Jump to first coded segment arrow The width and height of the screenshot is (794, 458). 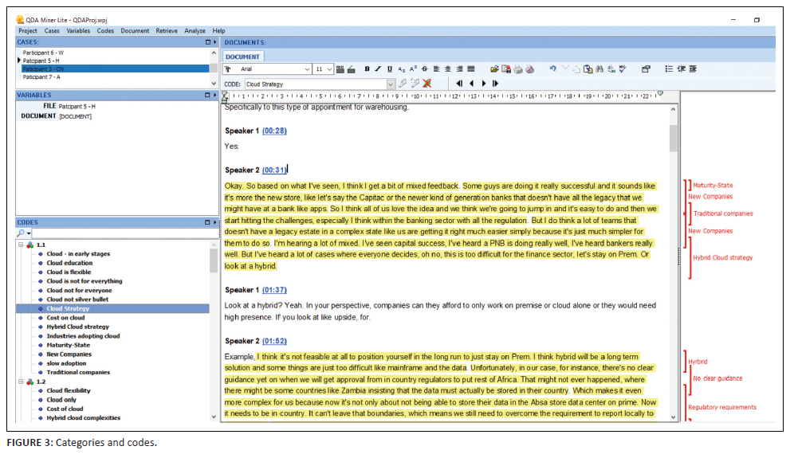click(x=459, y=84)
